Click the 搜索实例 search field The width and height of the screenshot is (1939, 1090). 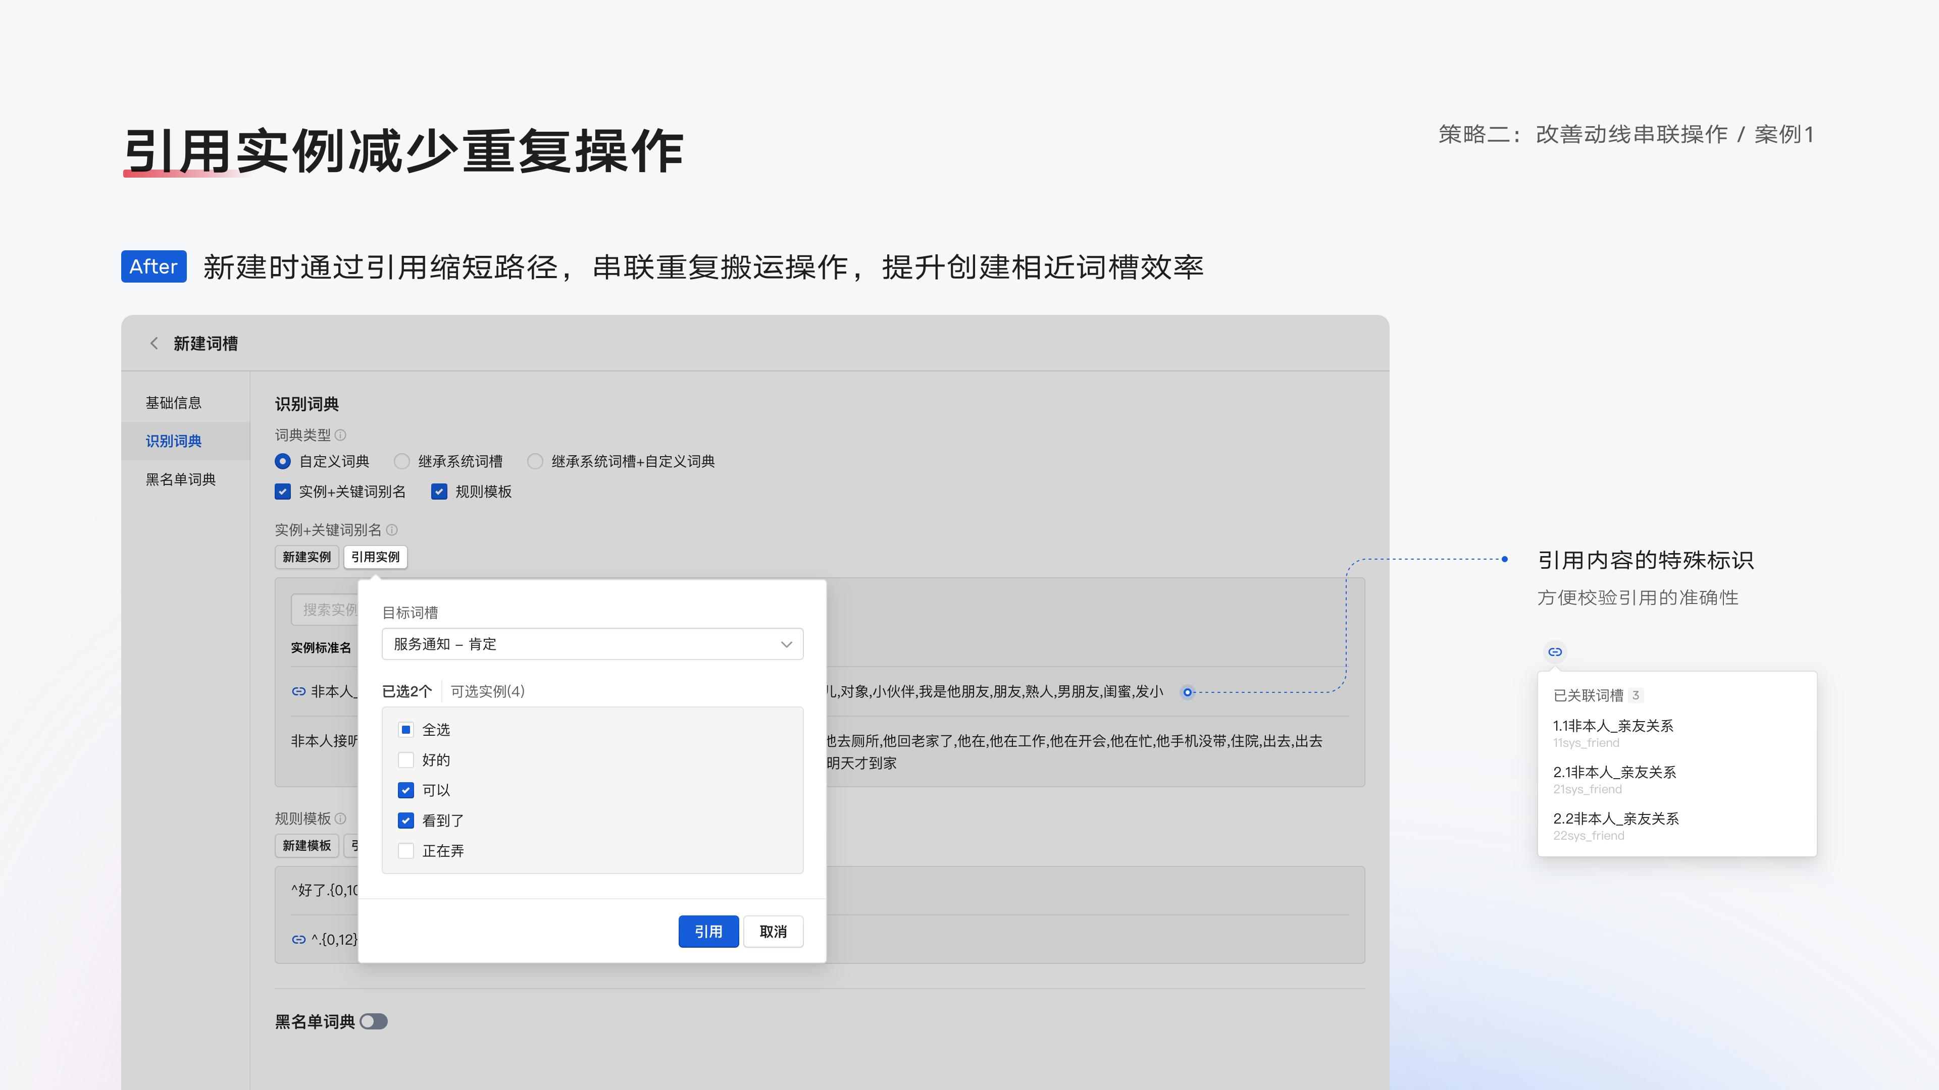(325, 609)
